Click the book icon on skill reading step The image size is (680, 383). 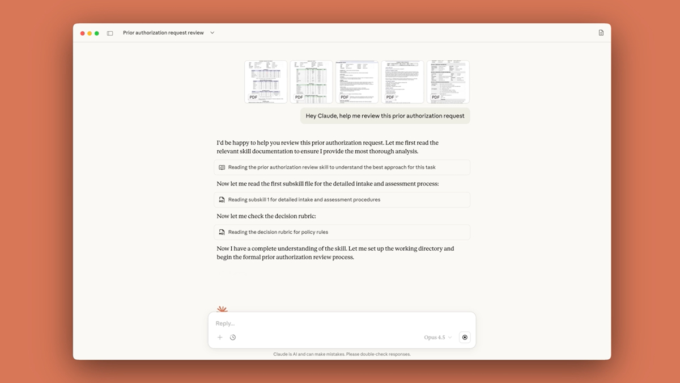[x=222, y=167]
